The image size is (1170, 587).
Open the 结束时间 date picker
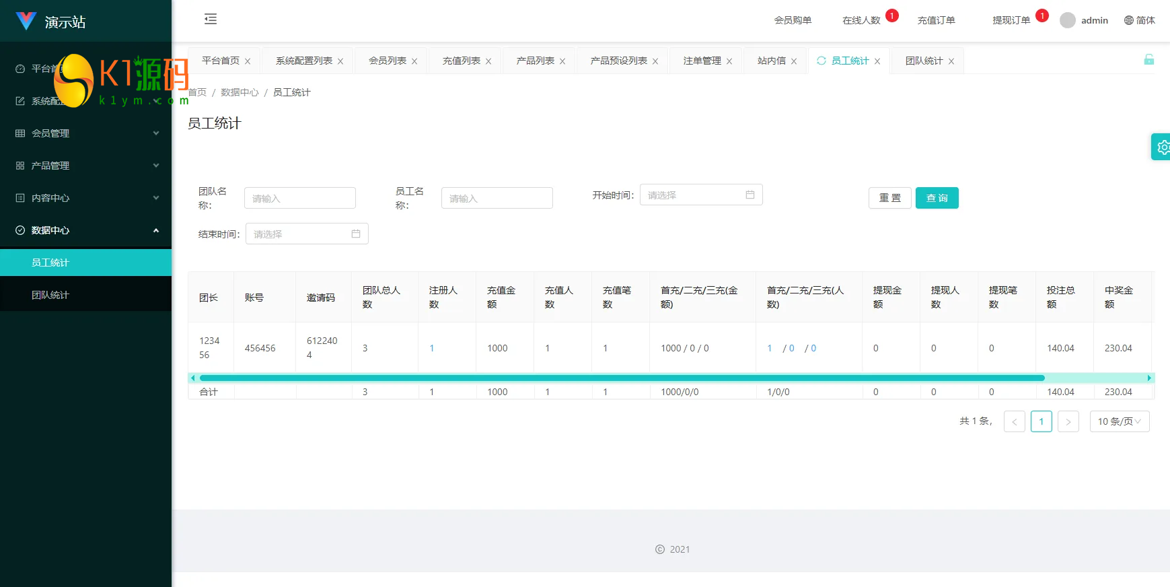click(x=307, y=234)
